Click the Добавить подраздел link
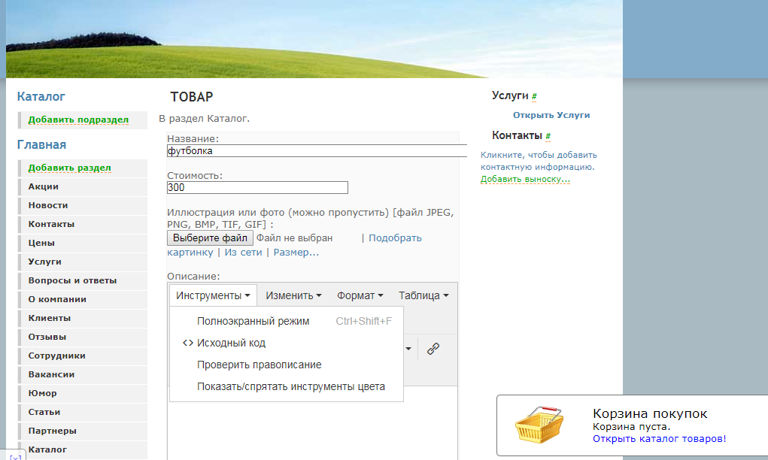 78,120
